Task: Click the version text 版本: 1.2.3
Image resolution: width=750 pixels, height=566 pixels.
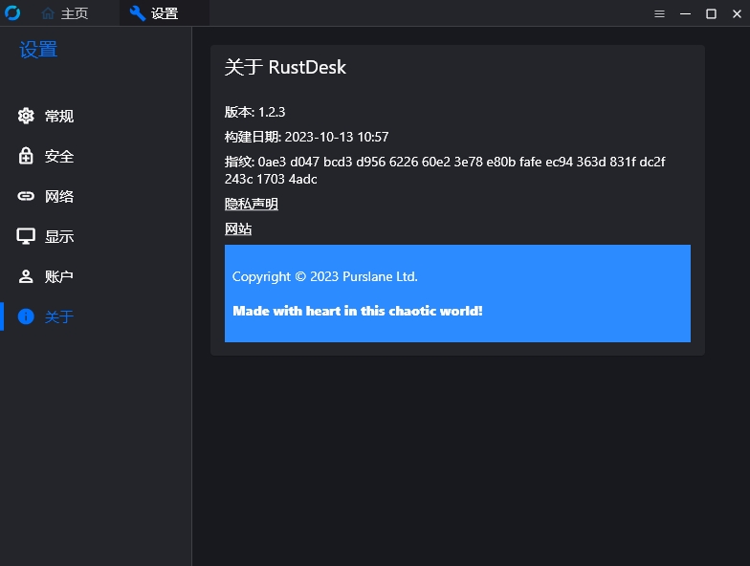Action: click(254, 112)
